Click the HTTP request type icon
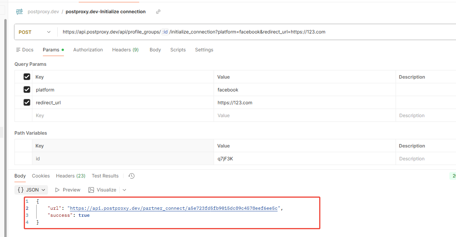 point(19,12)
